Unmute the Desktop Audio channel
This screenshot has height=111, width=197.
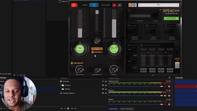[165, 86]
